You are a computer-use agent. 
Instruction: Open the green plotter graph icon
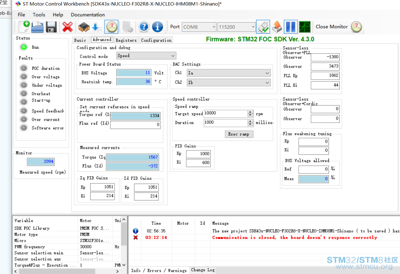305,27
